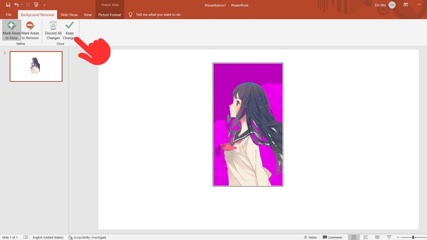Open the File tab
Viewport: 427px width, 240px height.
pos(9,15)
